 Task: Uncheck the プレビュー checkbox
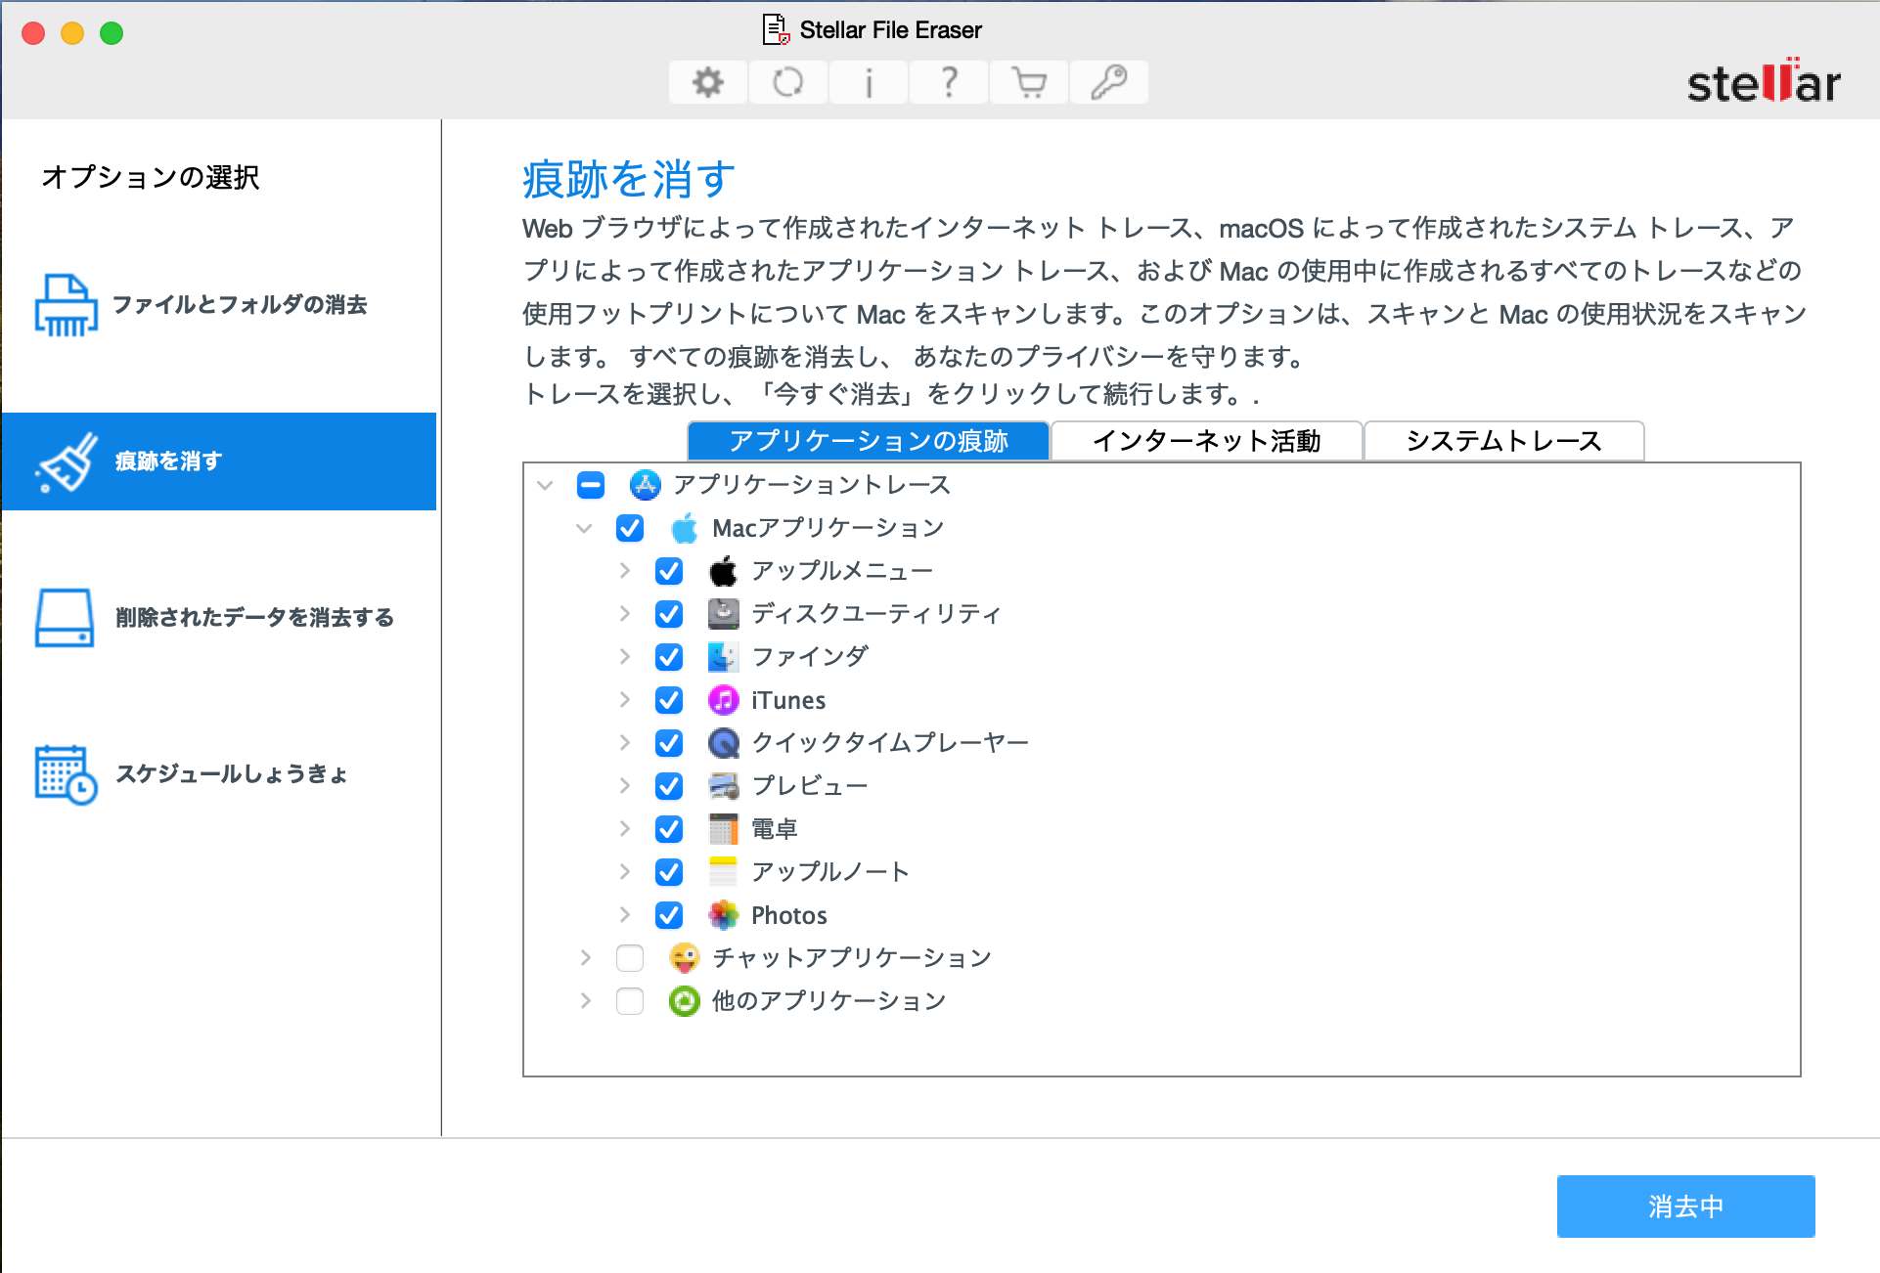(669, 786)
